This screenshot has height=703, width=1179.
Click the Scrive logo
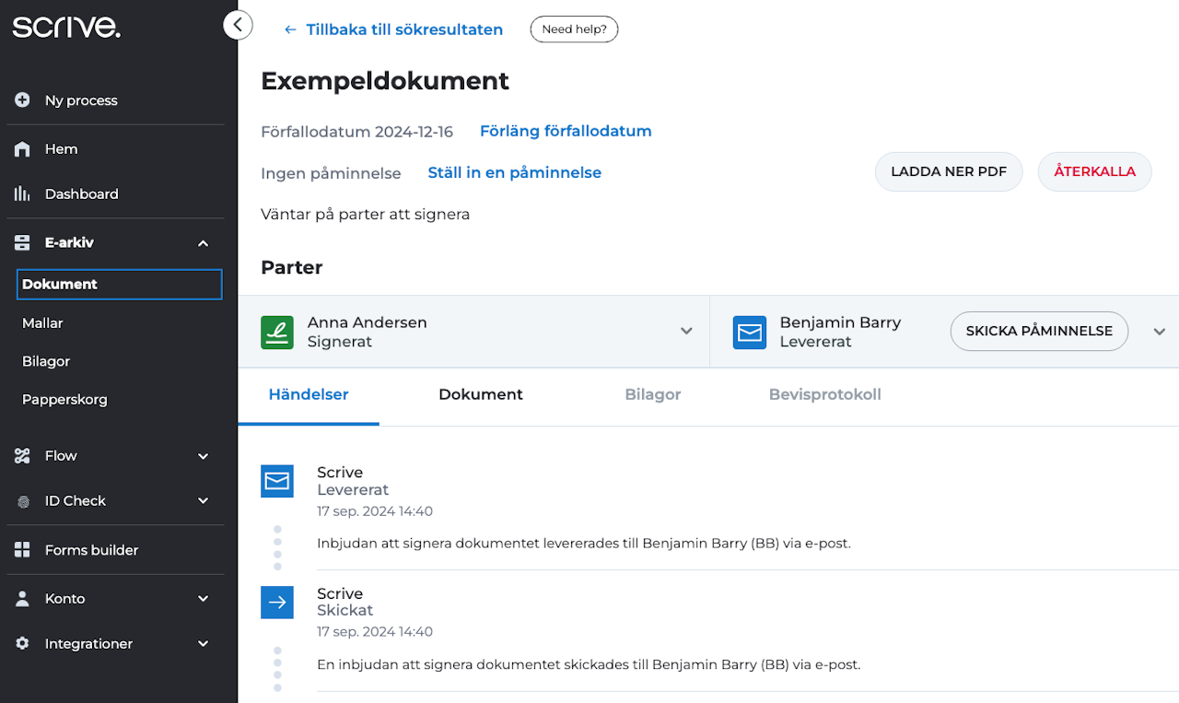(66, 26)
